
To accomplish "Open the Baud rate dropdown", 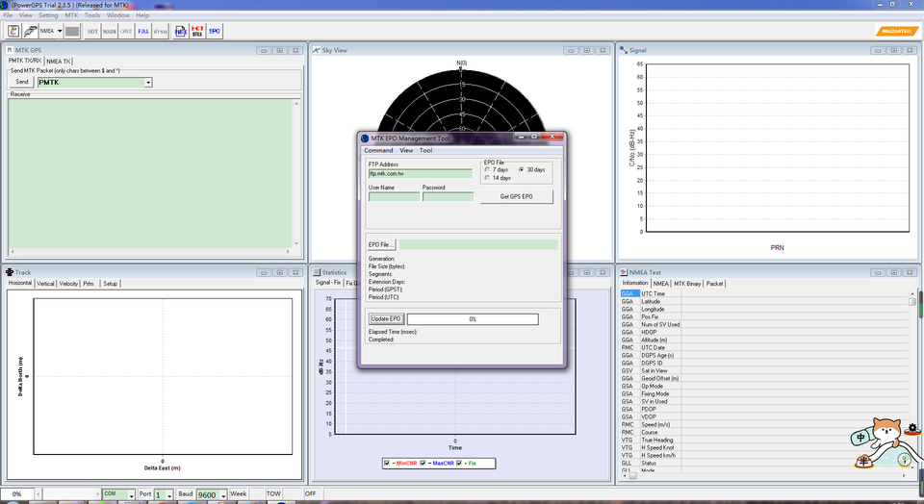I will [223, 494].
